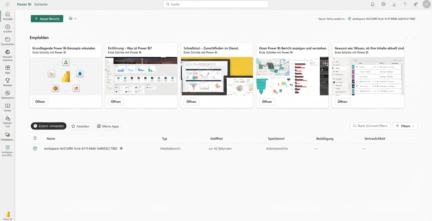Image resolution: width=432 pixels, height=221 pixels.
Task: Open Power BI settings gear
Action: (x=383, y=4)
